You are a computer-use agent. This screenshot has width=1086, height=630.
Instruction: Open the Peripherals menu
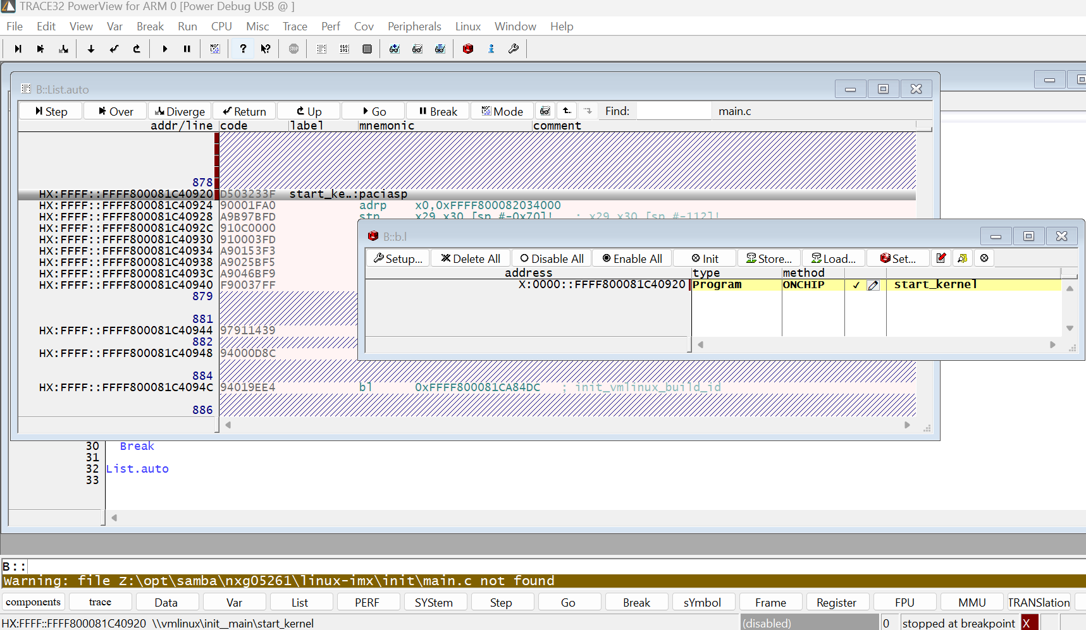pos(414,26)
